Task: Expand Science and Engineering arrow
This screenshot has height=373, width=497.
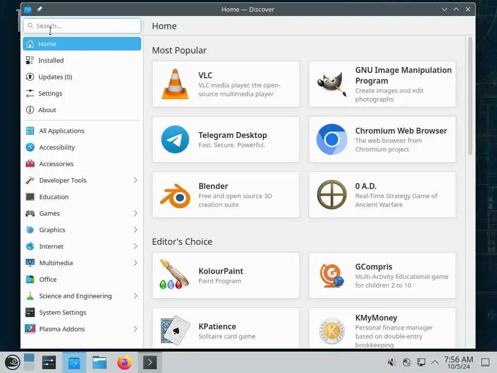Action: point(135,296)
